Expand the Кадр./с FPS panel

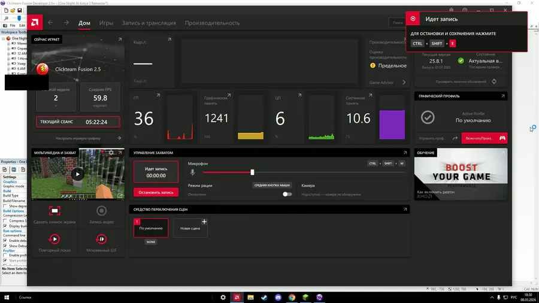click(x=169, y=40)
